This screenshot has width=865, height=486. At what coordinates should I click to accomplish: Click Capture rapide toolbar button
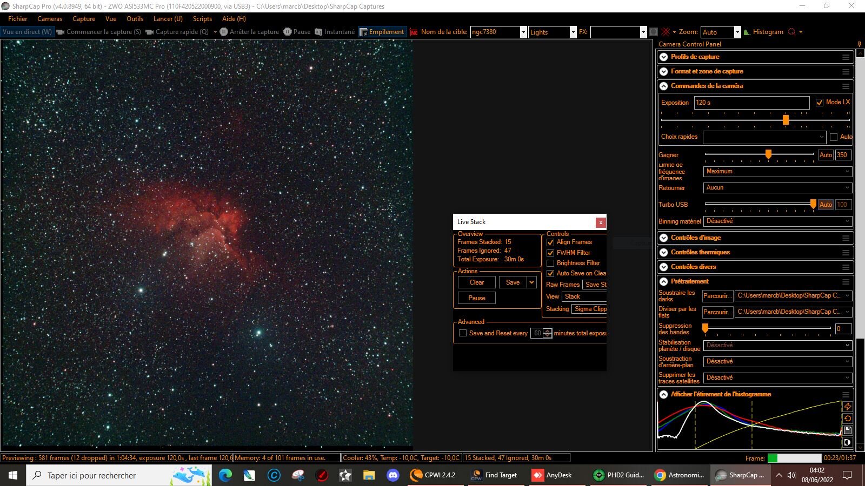point(177,32)
